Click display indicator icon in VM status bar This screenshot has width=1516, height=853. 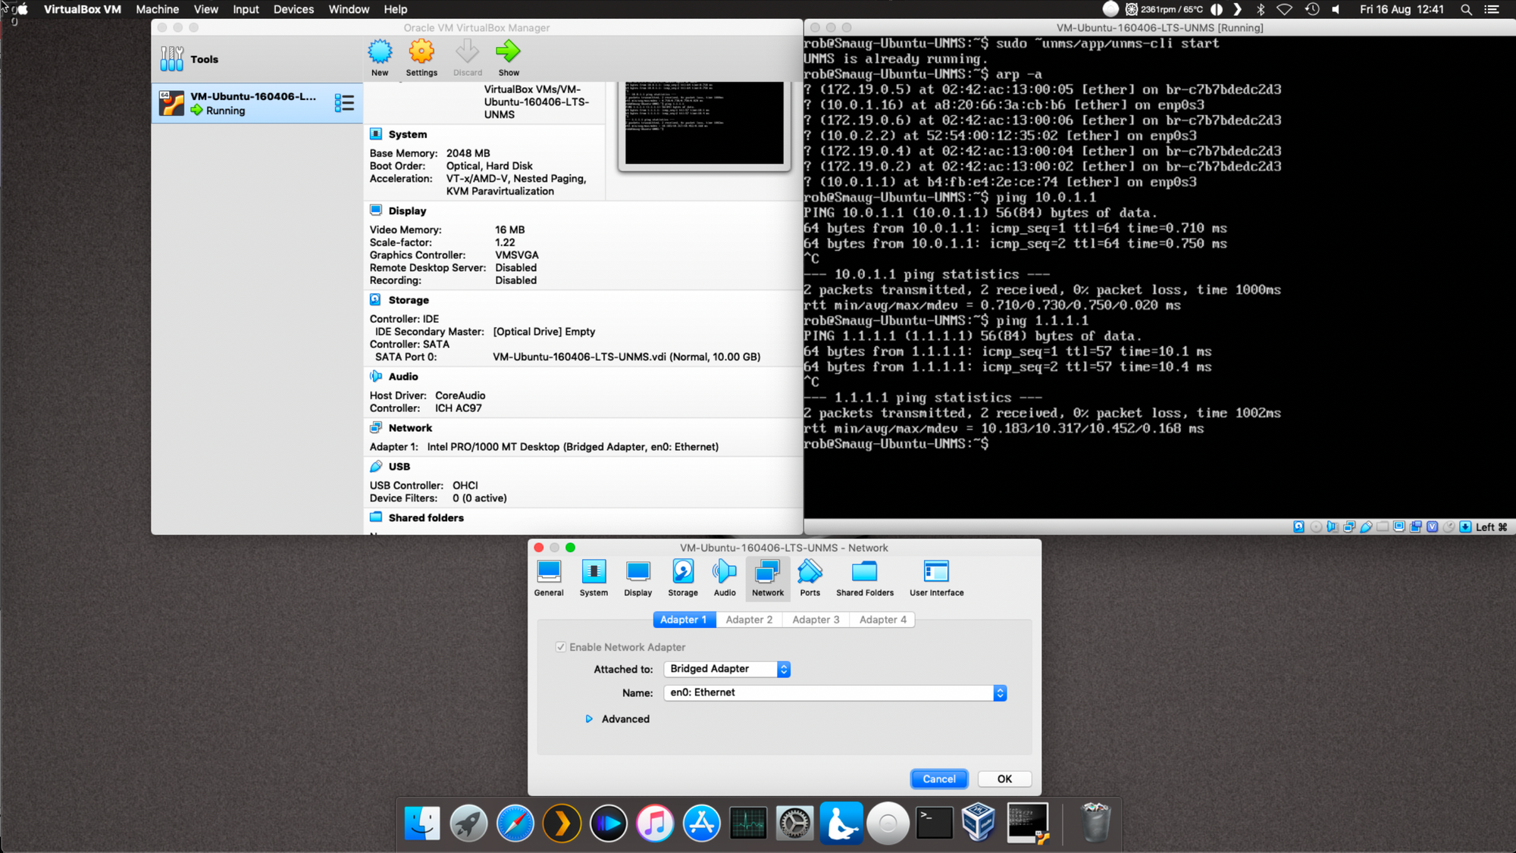1399,526
